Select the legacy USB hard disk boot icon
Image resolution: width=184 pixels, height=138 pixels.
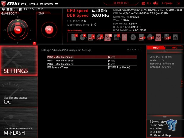141,37
